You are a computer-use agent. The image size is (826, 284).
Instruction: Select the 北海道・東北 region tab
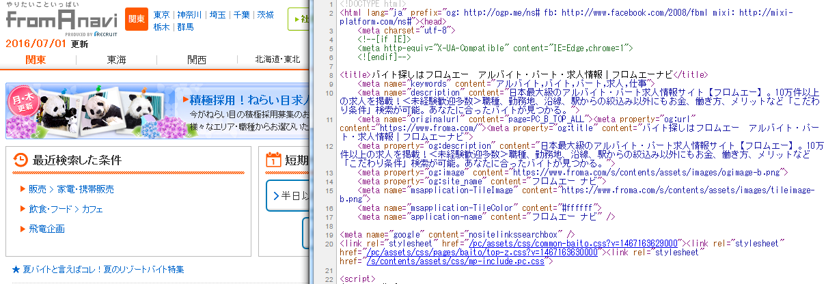[x=277, y=60]
